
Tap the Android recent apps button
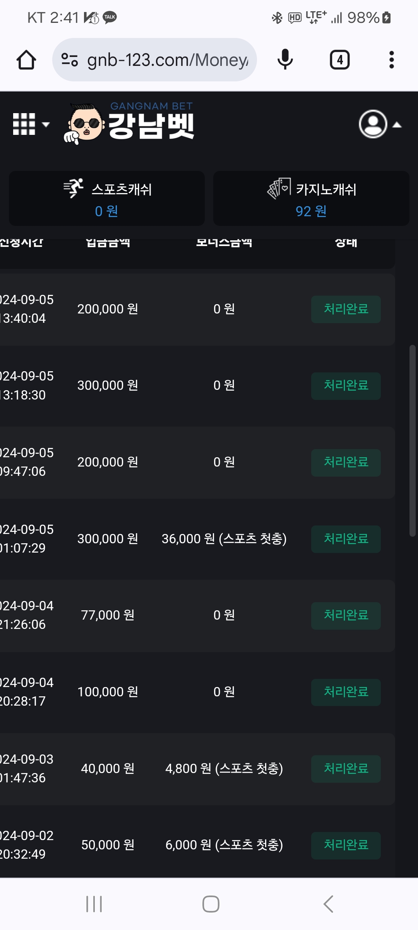(x=94, y=904)
